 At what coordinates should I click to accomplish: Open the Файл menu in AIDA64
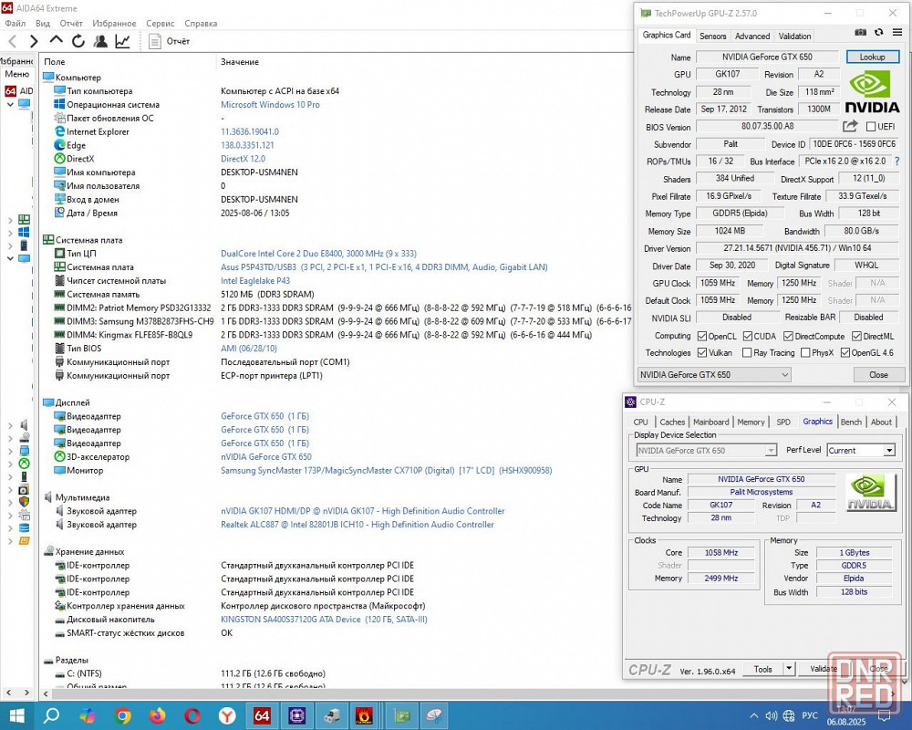click(x=16, y=24)
